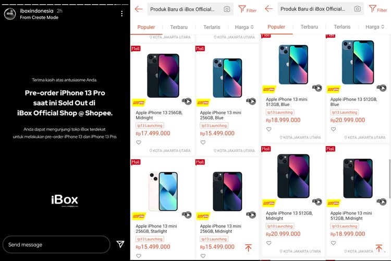
Task: Play video on iPhone 13 256GB Midnight
Action: (x=188, y=101)
